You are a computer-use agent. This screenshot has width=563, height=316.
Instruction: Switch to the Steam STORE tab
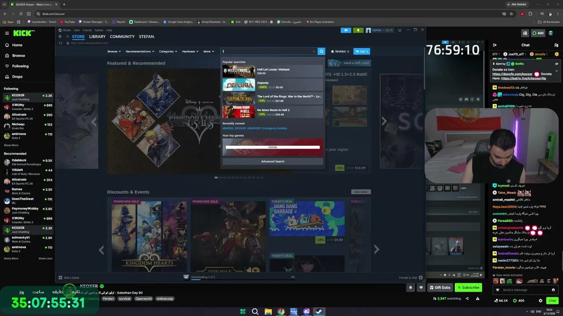[x=78, y=36]
